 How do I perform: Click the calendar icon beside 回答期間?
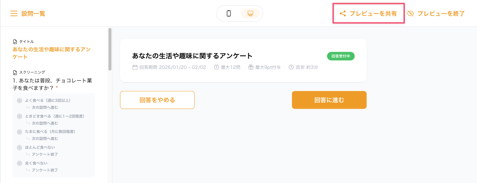(135, 67)
